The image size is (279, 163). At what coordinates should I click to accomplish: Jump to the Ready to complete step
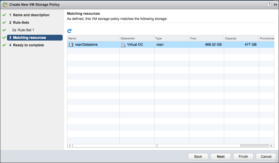28,45
